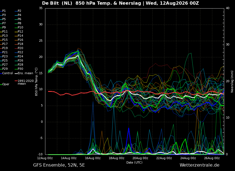This screenshot has height=171, width=235.
Task: Click the 'GFS Ensemble, 52N, 5E' caption
Action: [59, 165]
